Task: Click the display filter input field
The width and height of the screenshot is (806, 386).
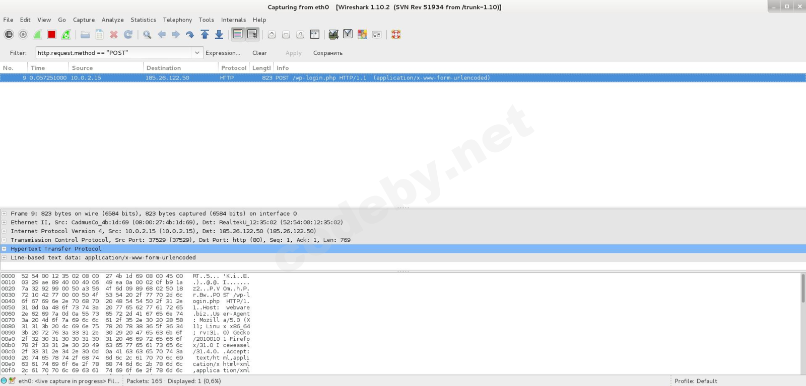Action: click(x=113, y=53)
